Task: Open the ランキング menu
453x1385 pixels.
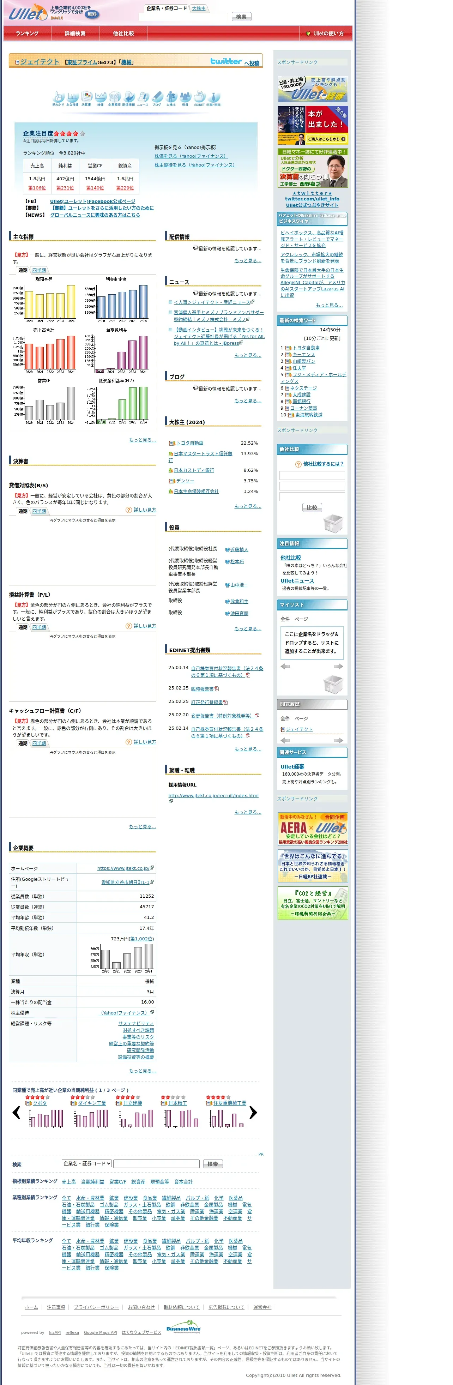Action: click(x=27, y=33)
